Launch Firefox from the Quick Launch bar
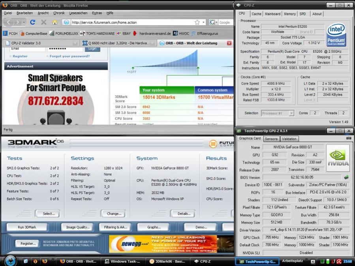Image resolution: width=355 pixels, height=266 pixels. click(45, 261)
